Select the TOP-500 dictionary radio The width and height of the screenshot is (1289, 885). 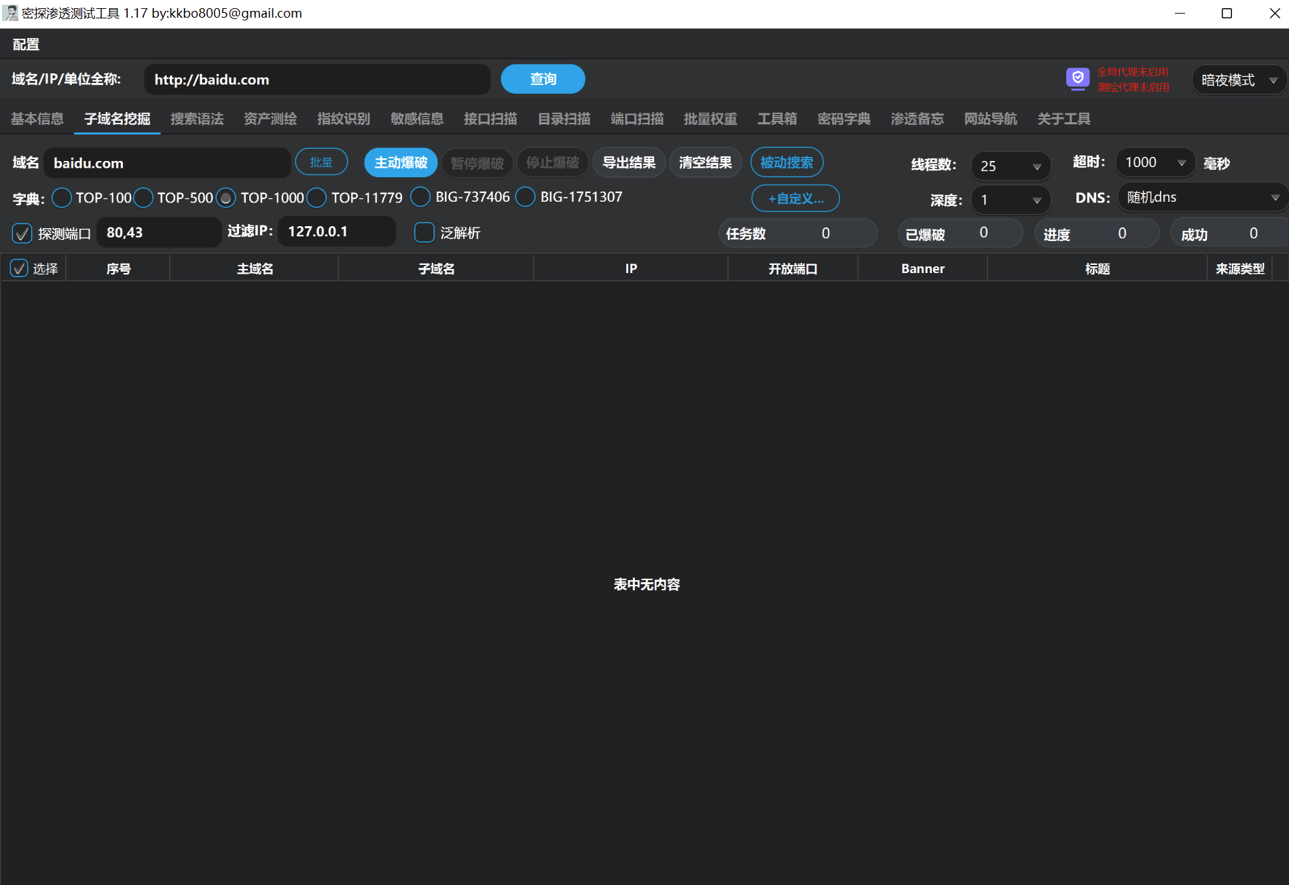[x=143, y=198]
